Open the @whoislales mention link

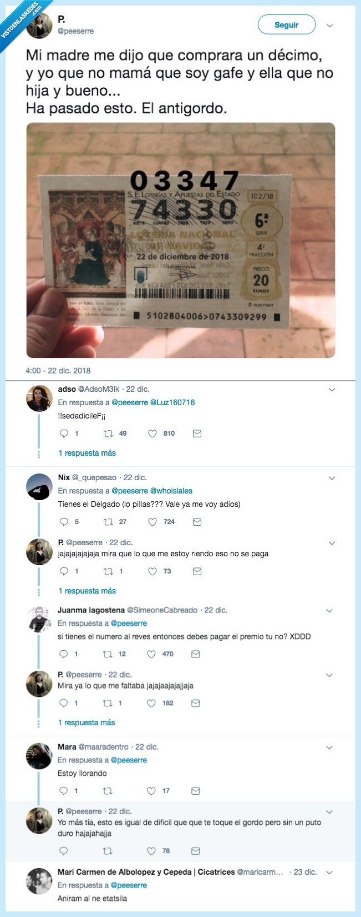(171, 491)
